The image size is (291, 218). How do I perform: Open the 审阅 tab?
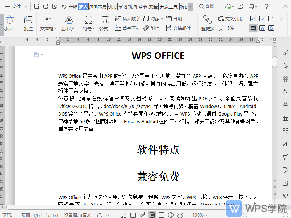point(123,7)
